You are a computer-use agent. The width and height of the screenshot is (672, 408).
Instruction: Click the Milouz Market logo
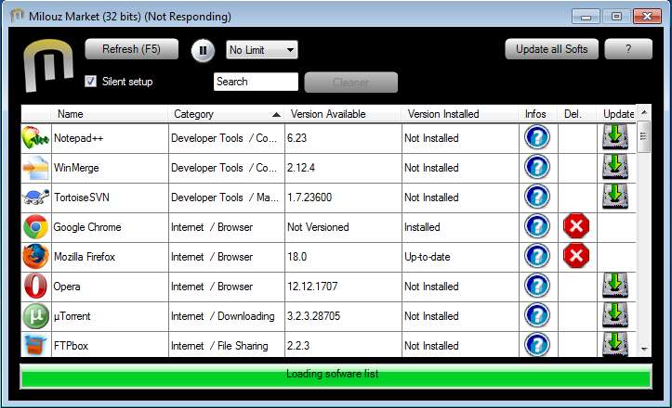pyautogui.click(x=44, y=65)
